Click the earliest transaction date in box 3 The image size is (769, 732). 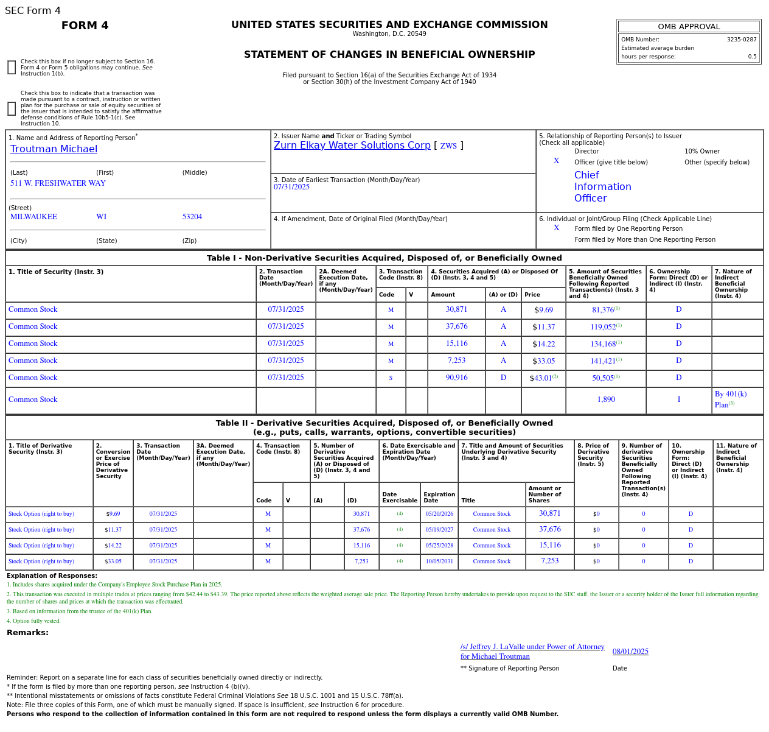291,187
